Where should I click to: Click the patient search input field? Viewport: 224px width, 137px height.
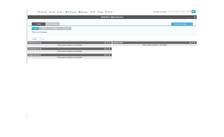(x=180, y=11)
